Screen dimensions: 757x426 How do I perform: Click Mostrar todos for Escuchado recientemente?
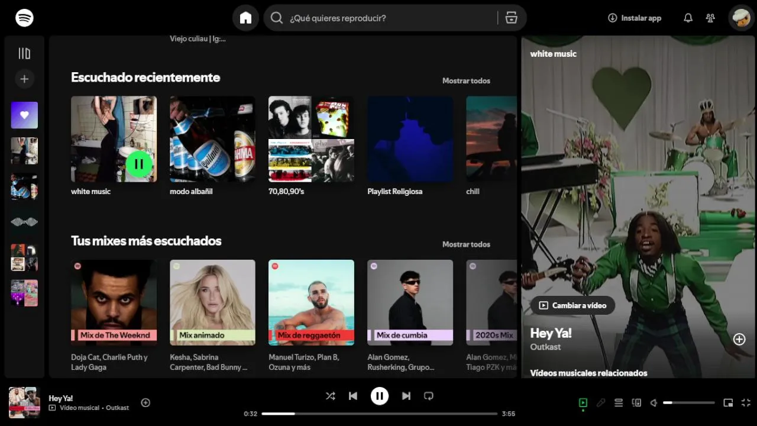[x=466, y=81]
